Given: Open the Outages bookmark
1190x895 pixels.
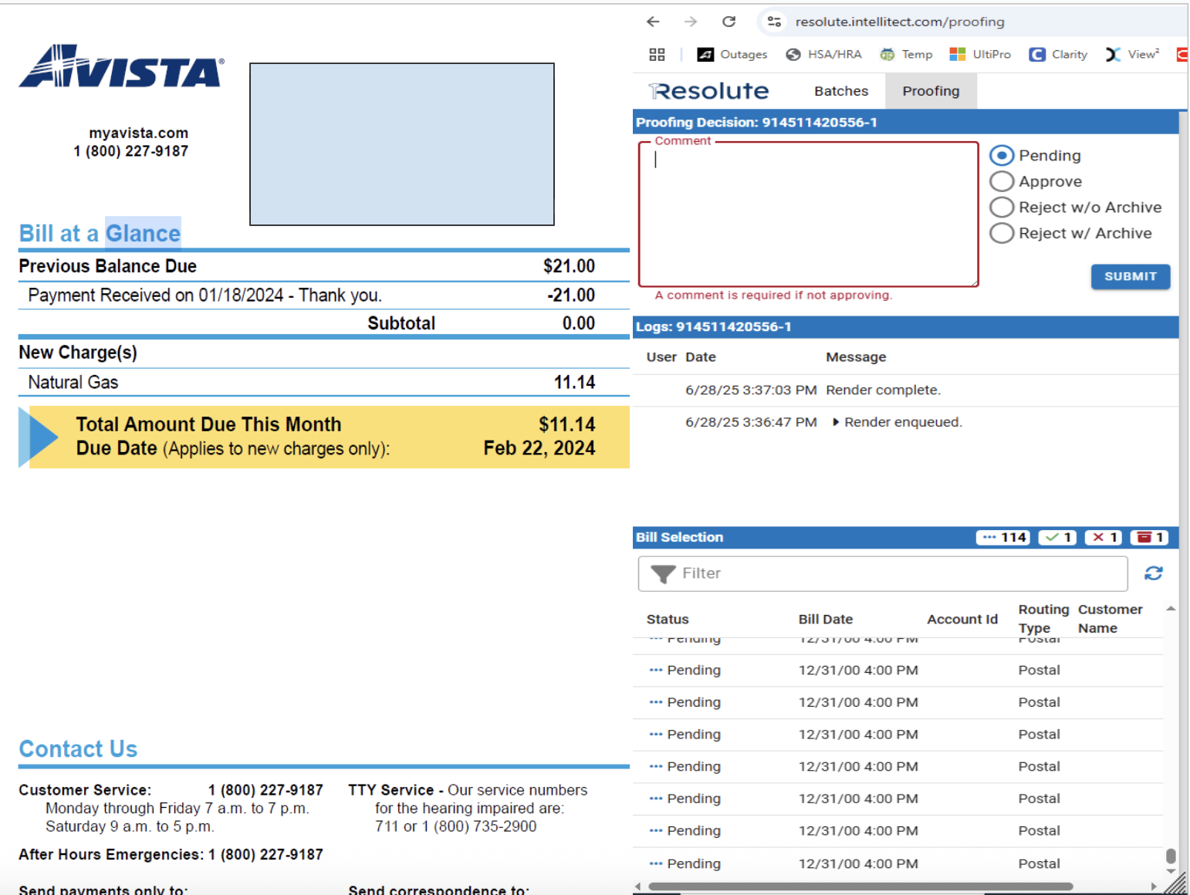Looking at the screenshot, I should pos(732,54).
